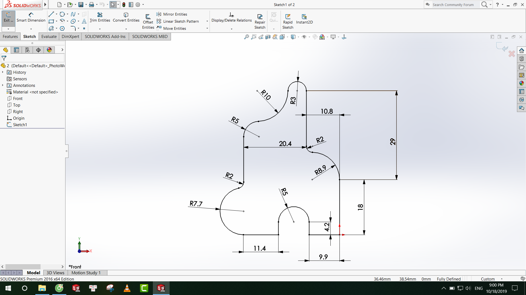The width and height of the screenshot is (526, 295).
Task: Cancel sketch with red X corner icon
Action: tap(511, 54)
